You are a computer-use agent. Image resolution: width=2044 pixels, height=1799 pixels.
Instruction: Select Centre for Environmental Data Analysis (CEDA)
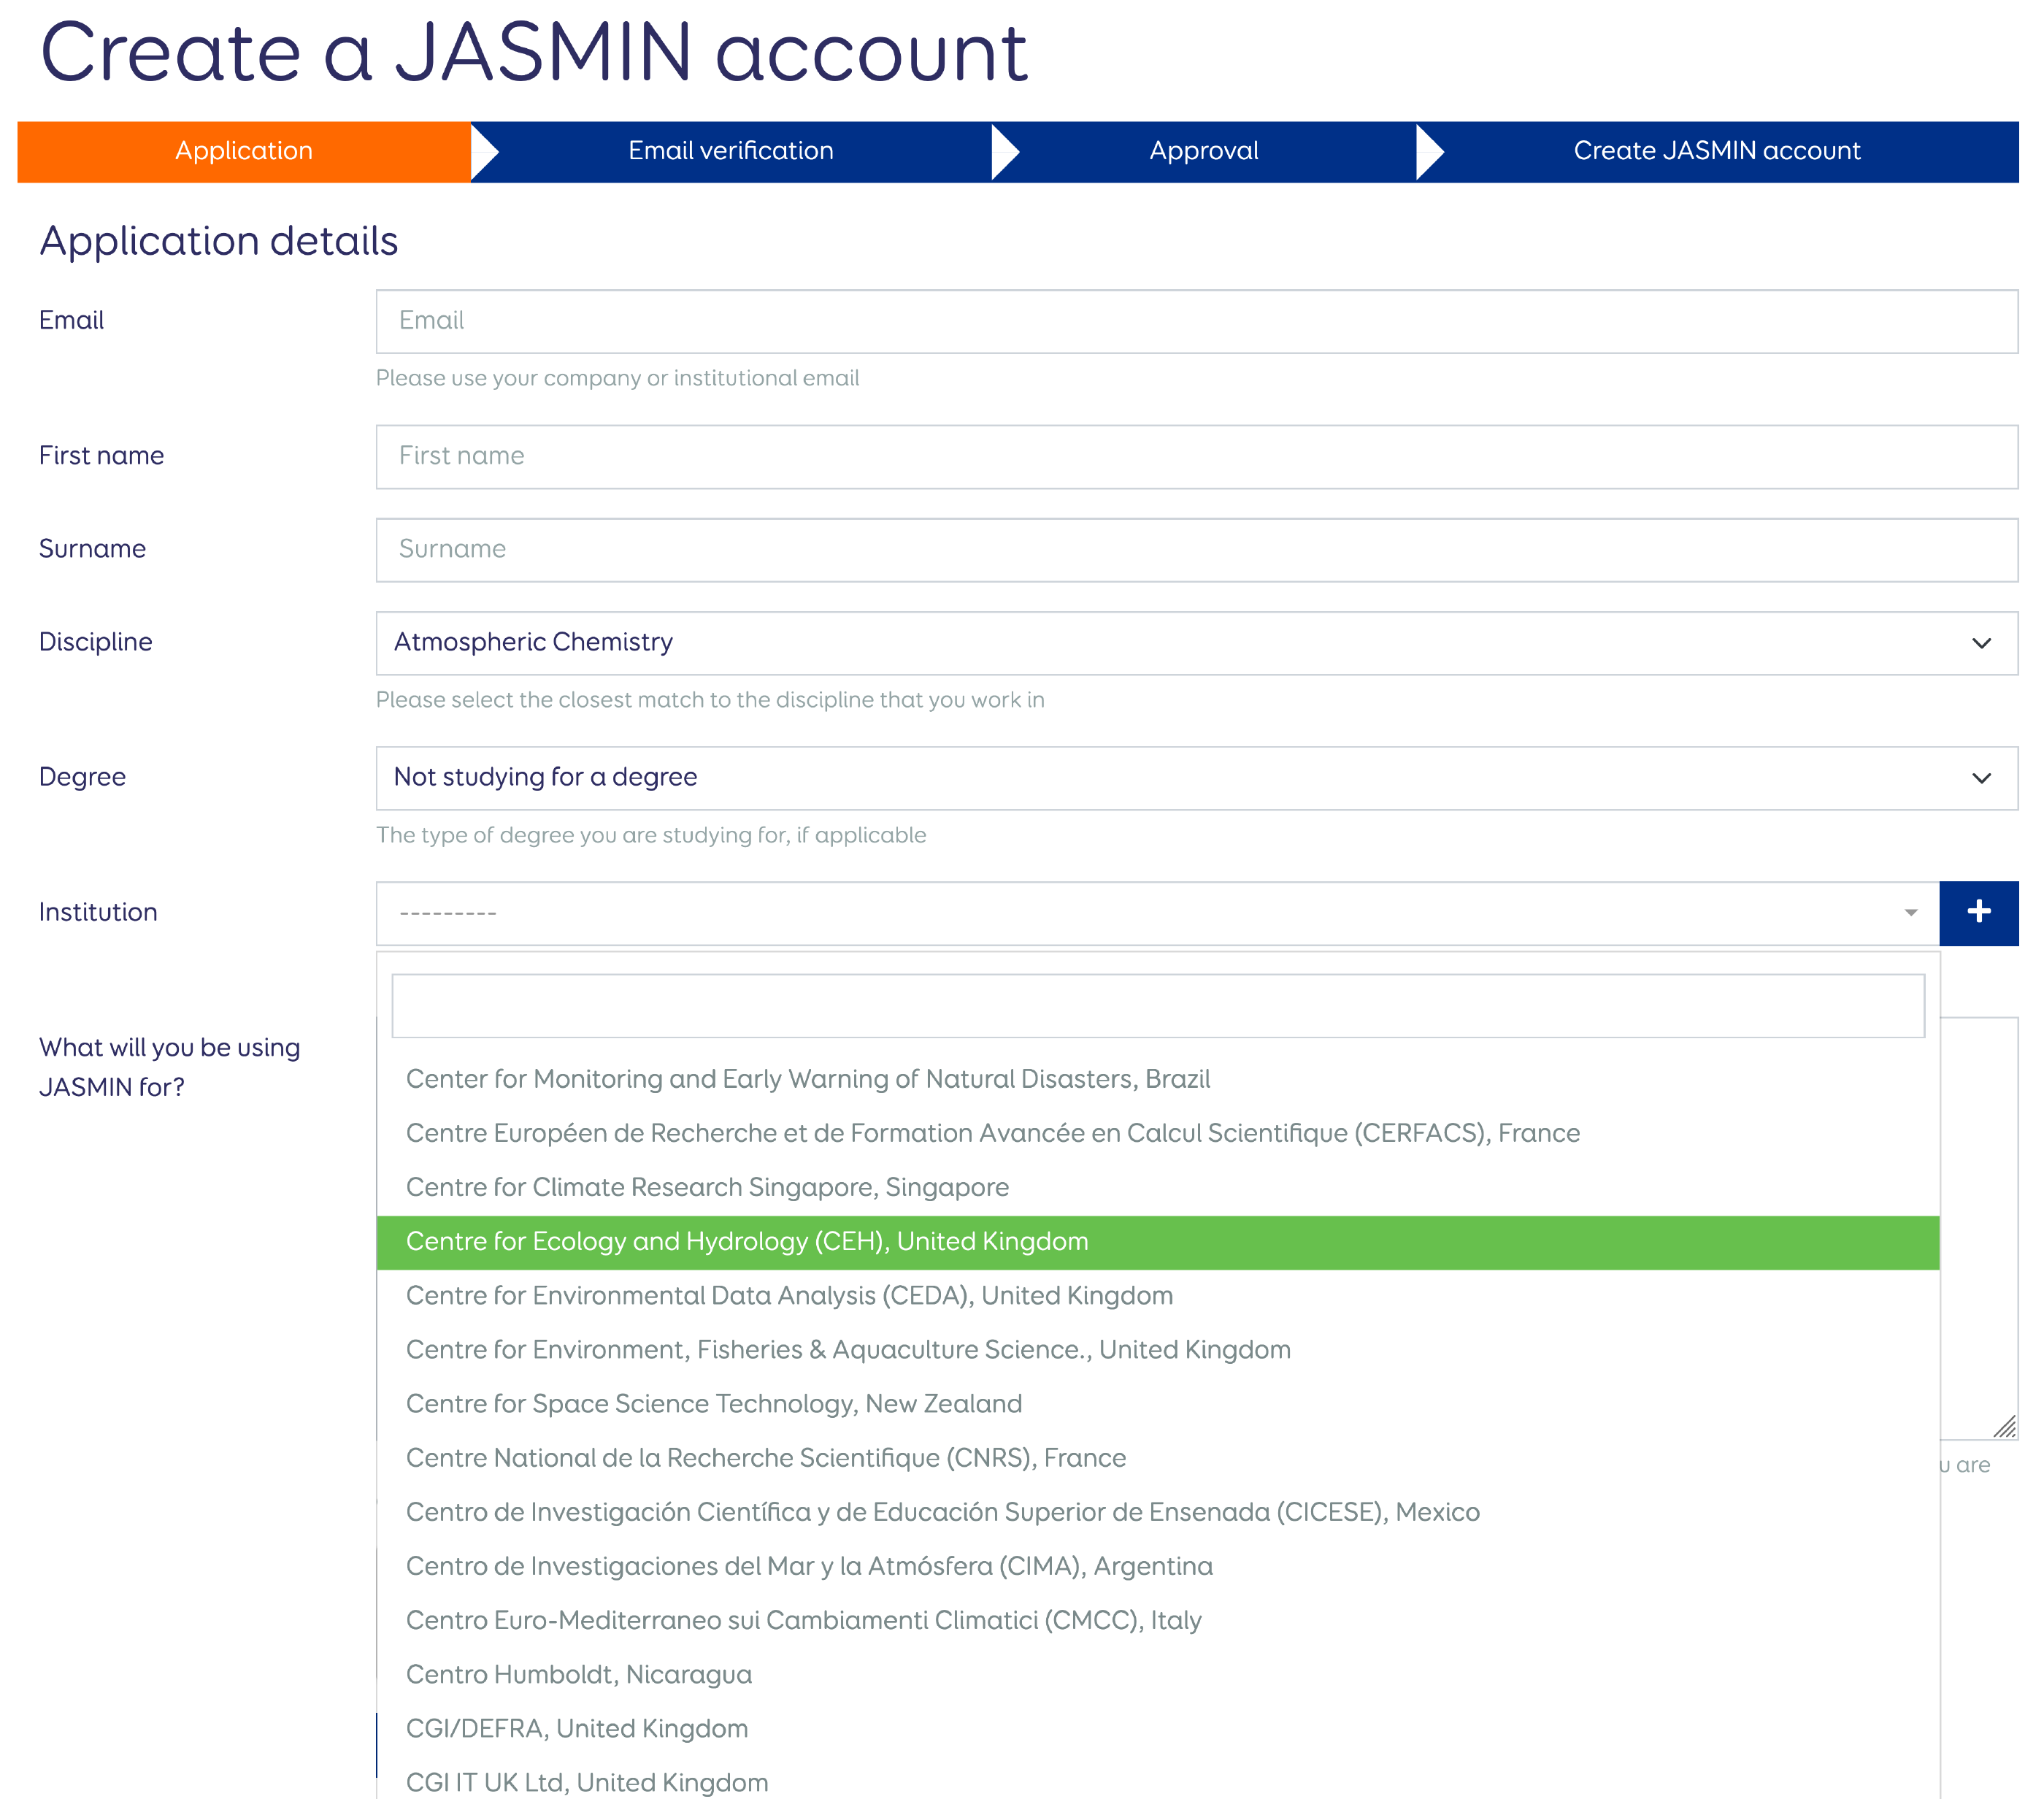point(788,1295)
